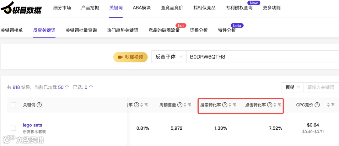Image resolution: width=339 pixels, height=146 pixels.
Task: Open the 反查子体 dropdown
Action: 169,57
